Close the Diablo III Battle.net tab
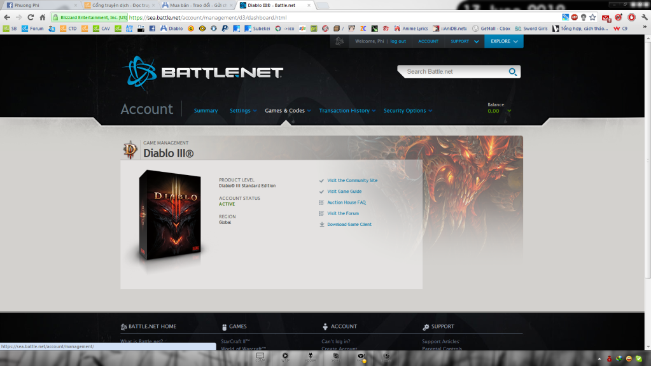This screenshot has height=366, width=651. [309, 5]
